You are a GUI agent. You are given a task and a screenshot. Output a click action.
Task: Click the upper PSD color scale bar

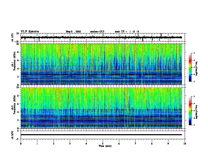pyautogui.click(x=190, y=67)
